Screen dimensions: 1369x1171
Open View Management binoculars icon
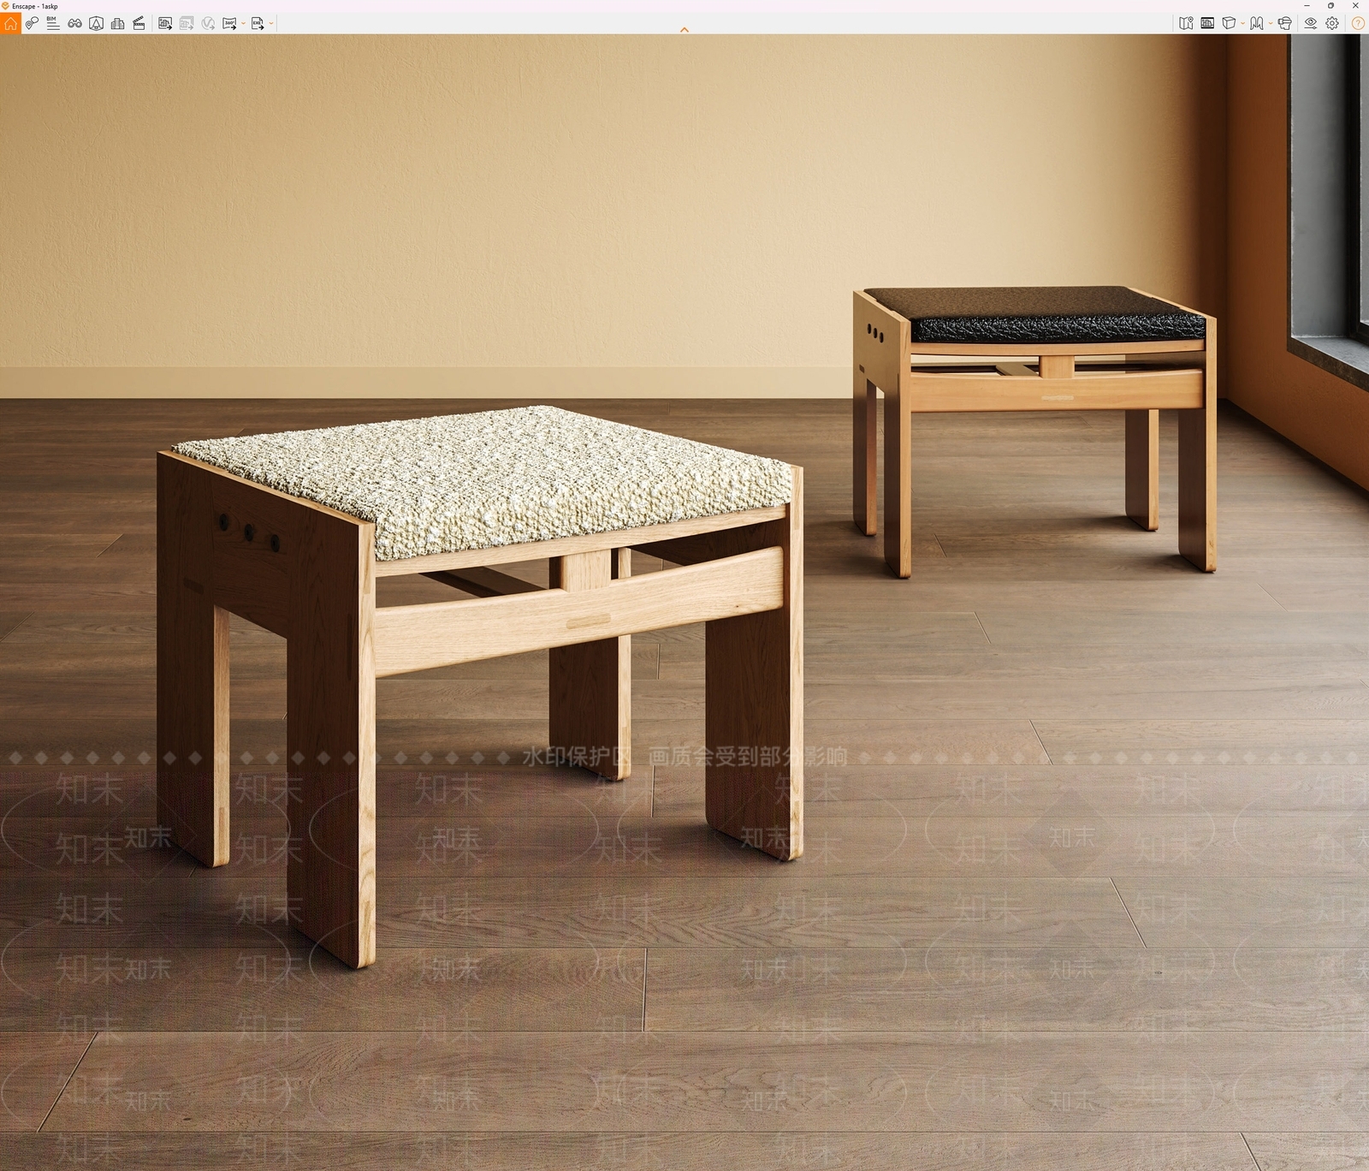click(75, 24)
